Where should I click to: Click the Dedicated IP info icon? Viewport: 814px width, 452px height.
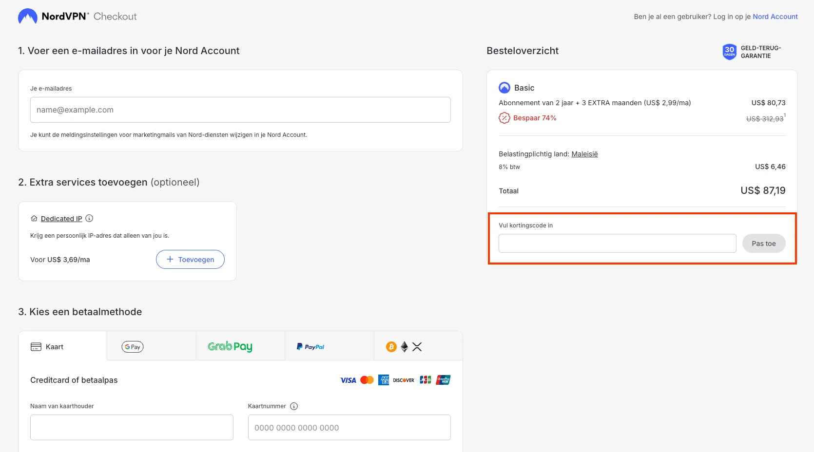[89, 218]
